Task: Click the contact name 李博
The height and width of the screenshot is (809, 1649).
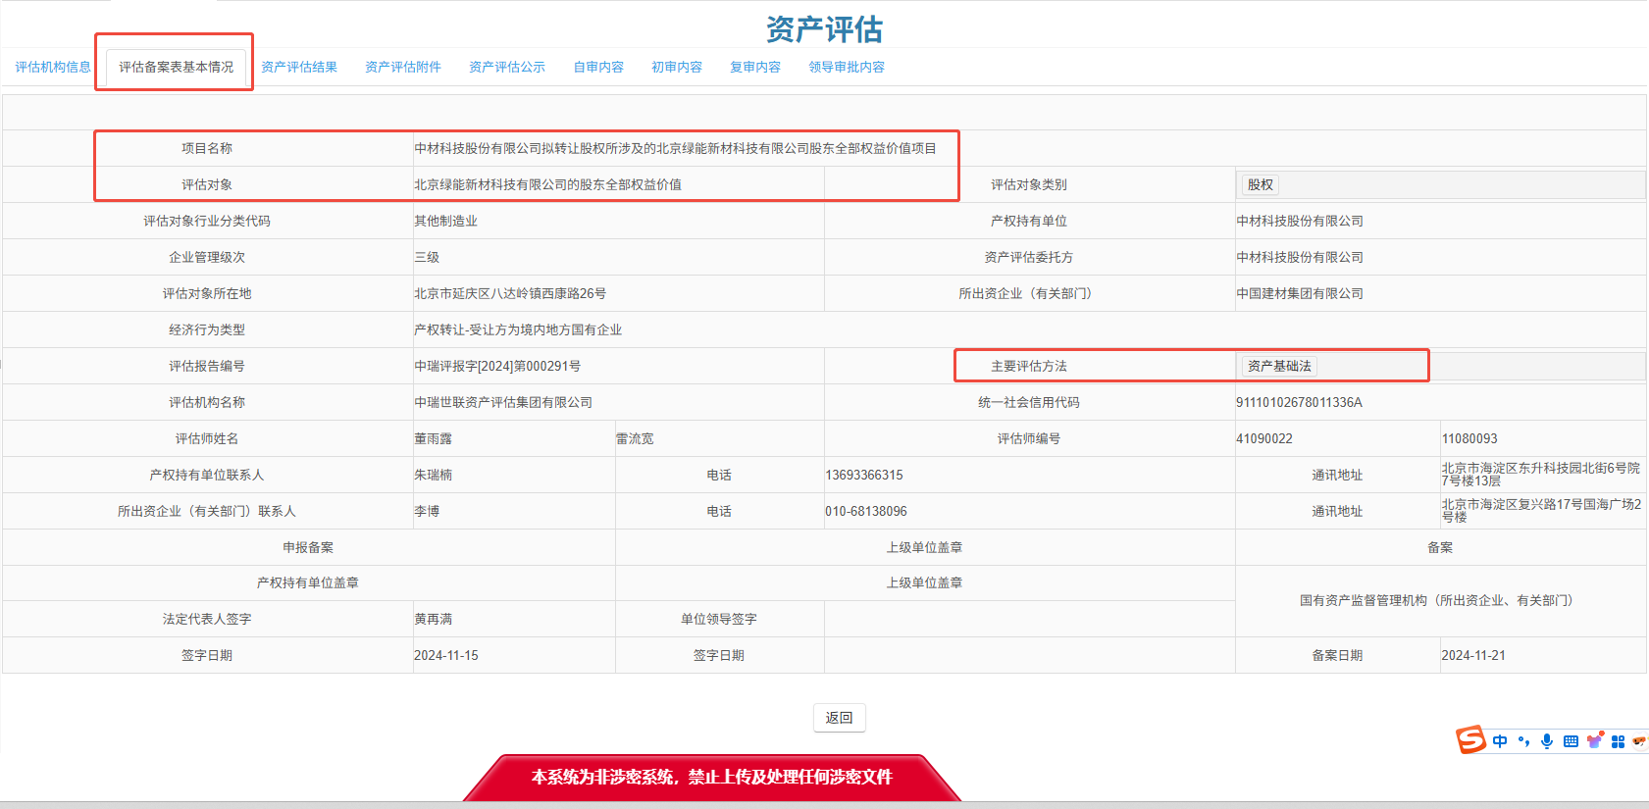Action: [427, 511]
